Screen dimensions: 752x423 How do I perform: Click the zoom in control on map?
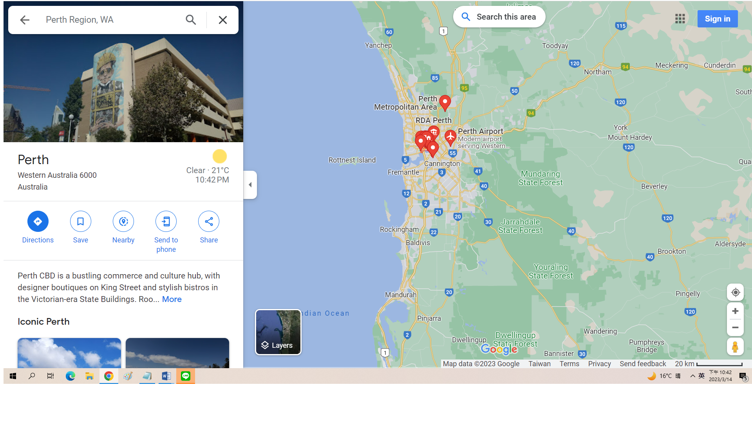[x=735, y=311]
